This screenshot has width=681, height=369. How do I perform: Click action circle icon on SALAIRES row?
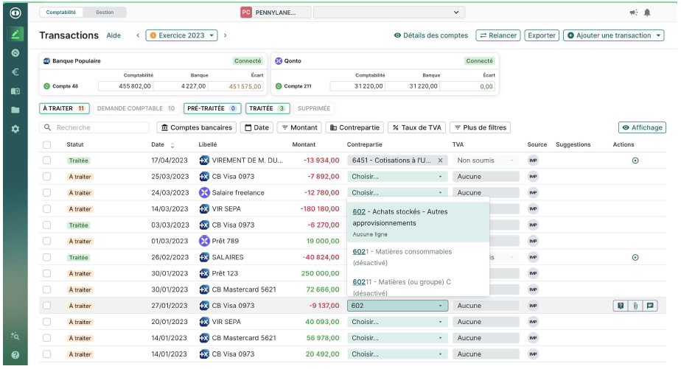635,258
